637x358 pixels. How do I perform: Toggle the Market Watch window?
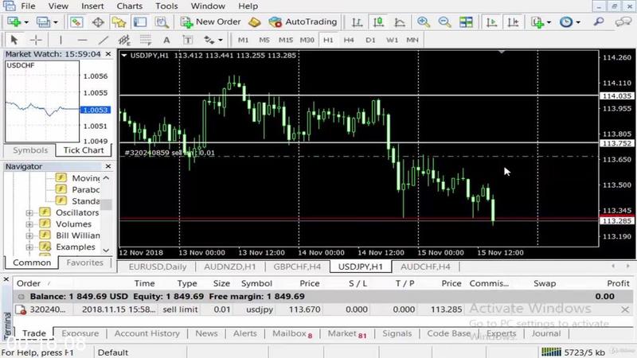(x=76, y=22)
